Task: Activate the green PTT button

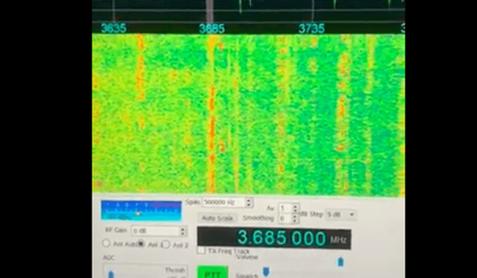Action: [213, 272]
